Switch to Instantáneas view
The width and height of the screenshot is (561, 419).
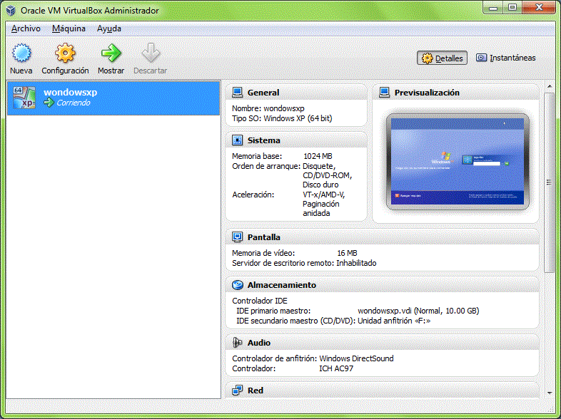pos(505,58)
